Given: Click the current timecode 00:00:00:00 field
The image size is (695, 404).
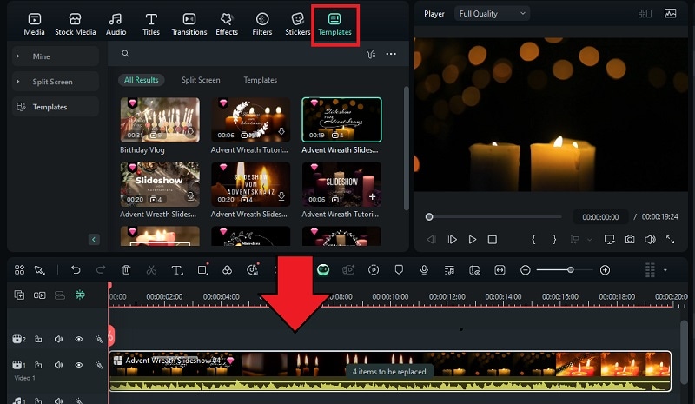Looking at the screenshot, I should 600,217.
